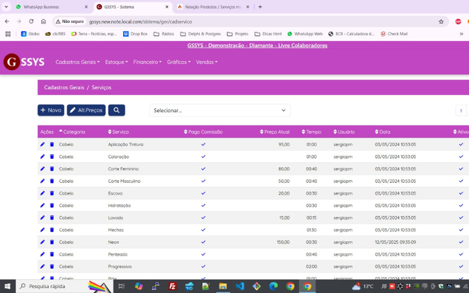Bookmark this page with star icon

pyautogui.click(x=441, y=21)
